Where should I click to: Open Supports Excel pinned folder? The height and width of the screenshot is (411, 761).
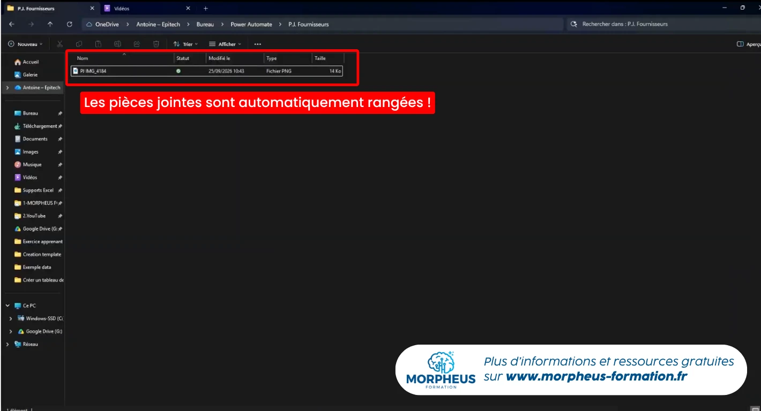click(38, 191)
